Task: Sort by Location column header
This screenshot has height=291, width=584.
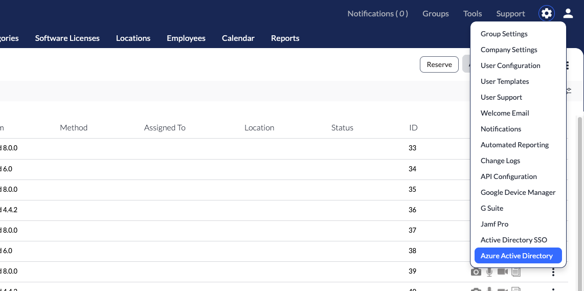Action: [259, 128]
